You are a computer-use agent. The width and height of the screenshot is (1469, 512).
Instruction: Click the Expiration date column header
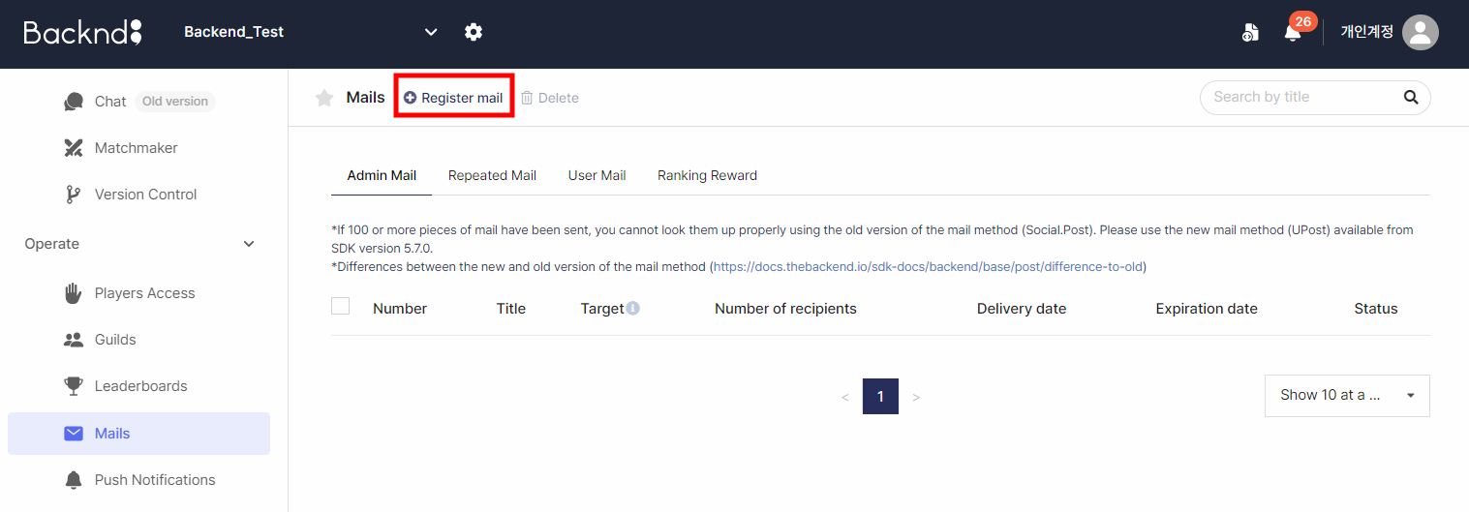pyautogui.click(x=1207, y=309)
